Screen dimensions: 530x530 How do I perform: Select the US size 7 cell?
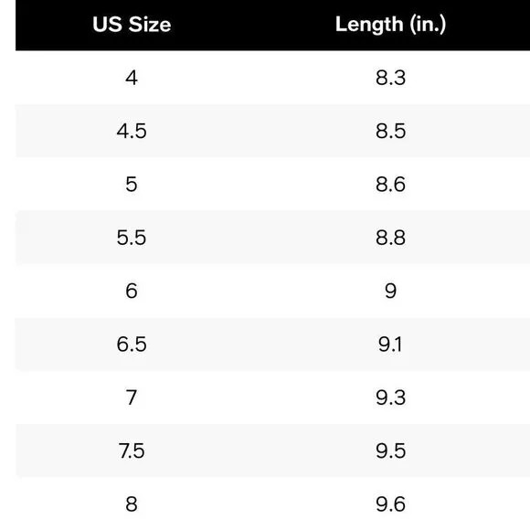[132, 397]
